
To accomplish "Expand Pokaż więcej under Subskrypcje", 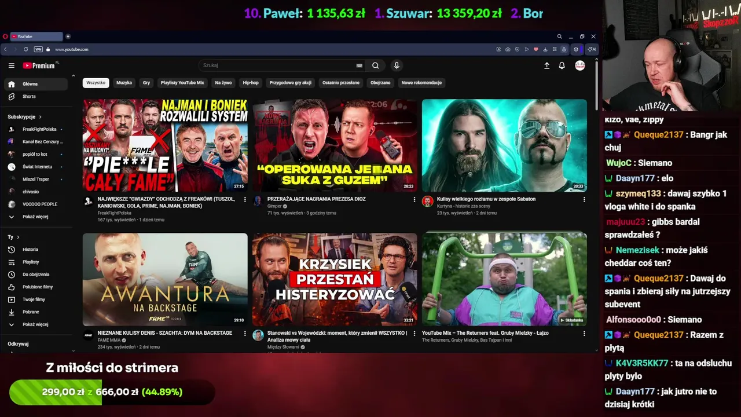I will point(37,217).
